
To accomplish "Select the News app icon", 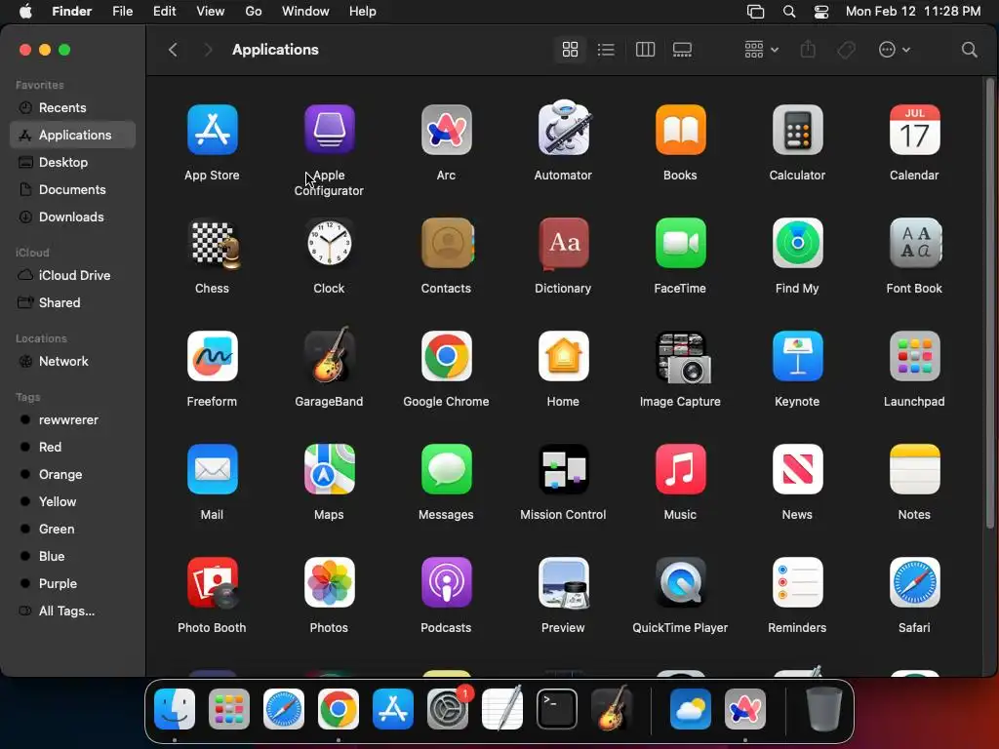I will [798, 469].
